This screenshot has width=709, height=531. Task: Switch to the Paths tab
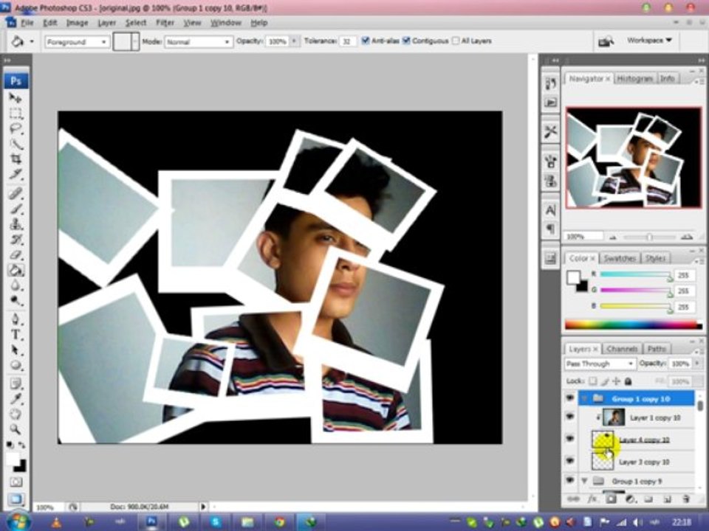pos(657,349)
